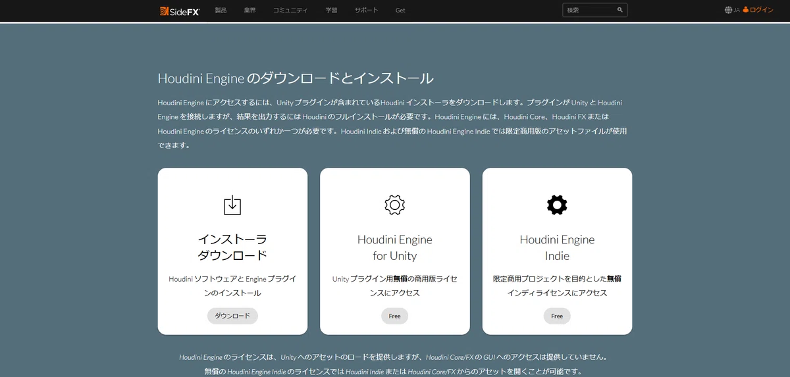The width and height of the screenshot is (790, 377).
Task: Focus the 検索 search field
Action: pos(595,10)
